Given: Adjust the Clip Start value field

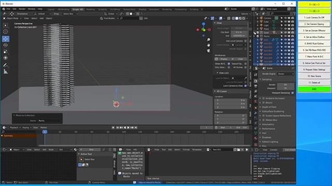Looking at the screenshot, I should click(x=239, y=32).
